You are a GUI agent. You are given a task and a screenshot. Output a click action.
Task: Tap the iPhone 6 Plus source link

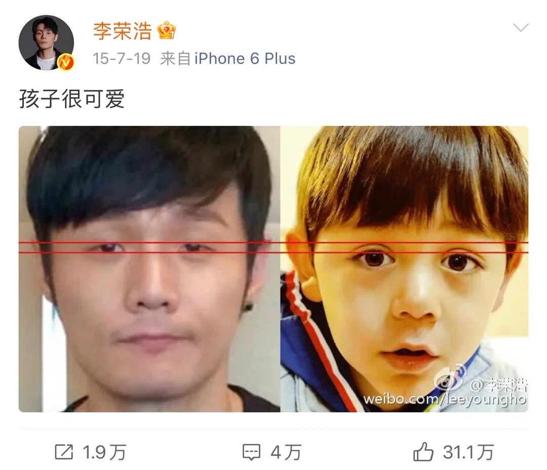[x=245, y=59]
